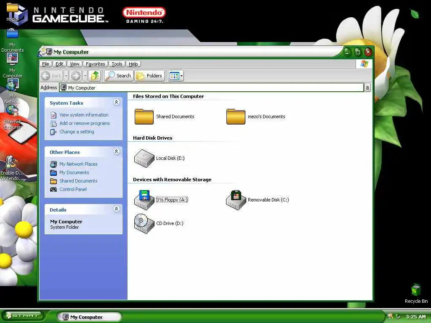This screenshot has width=431, height=323.
Task: Open the Back history dropdown arrow
Action: tap(66, 76)
